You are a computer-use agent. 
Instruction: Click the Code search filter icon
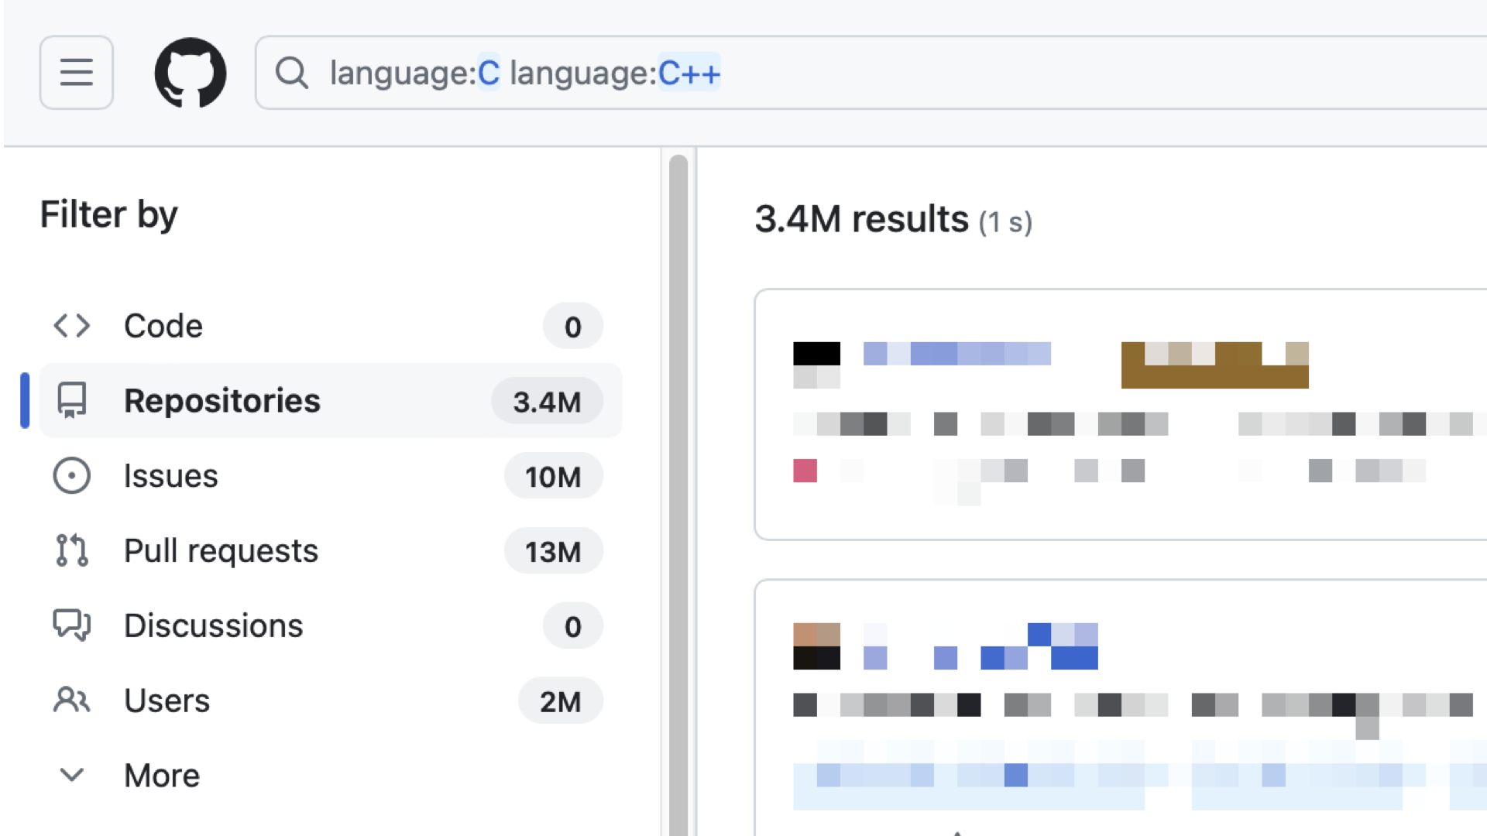click(73, 326)
